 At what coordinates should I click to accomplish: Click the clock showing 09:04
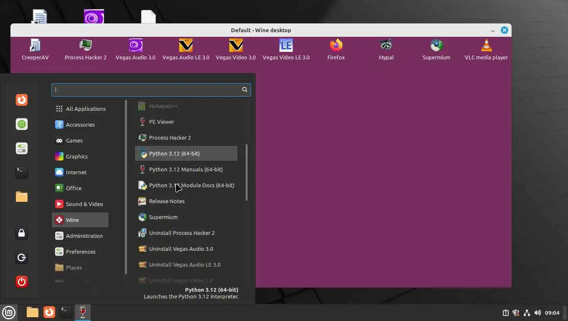click(552, 313)
